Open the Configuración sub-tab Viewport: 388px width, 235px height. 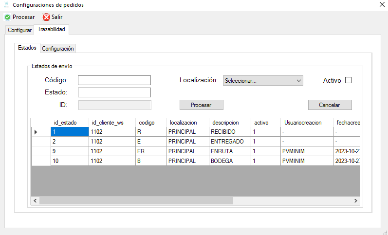pyautogui.click(x=58, y=49)
